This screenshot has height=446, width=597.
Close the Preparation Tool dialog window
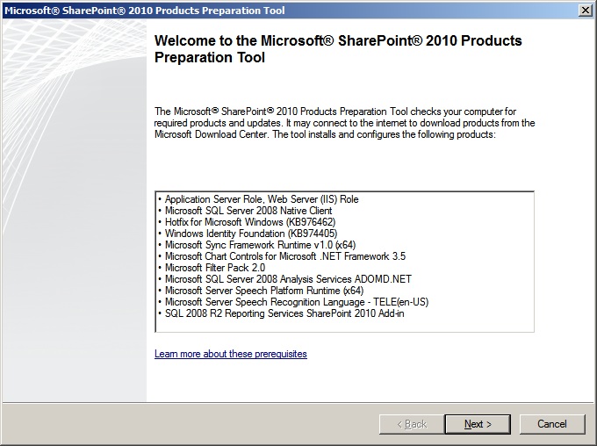(585, 9)
